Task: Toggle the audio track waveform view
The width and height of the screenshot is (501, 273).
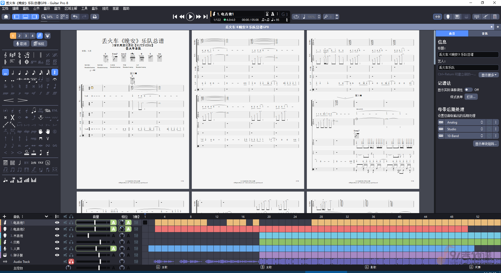Action: point(438,17)
